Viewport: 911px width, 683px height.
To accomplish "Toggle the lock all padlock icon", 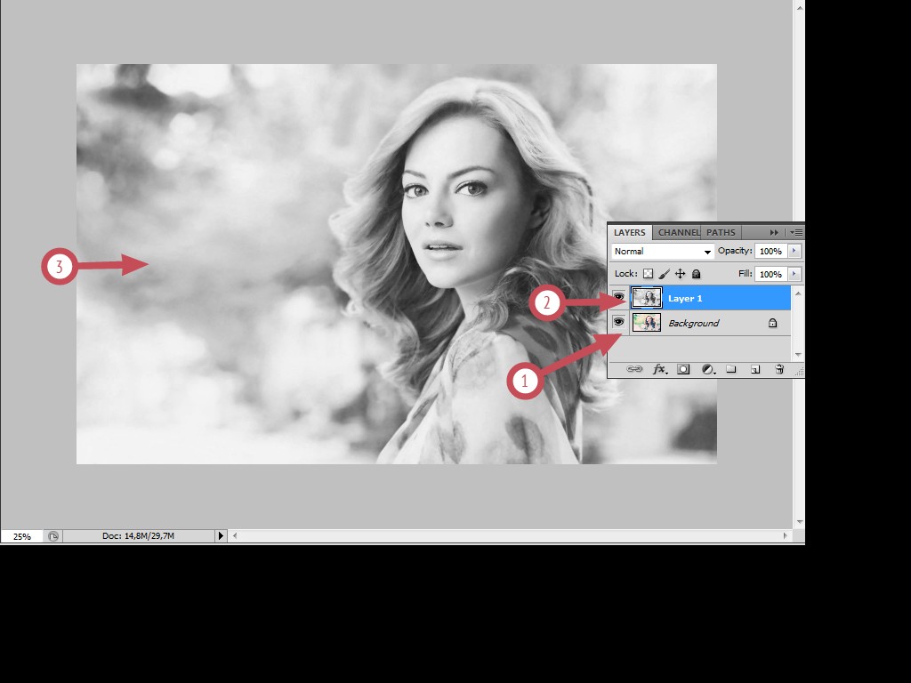I will tap(696, 274).
